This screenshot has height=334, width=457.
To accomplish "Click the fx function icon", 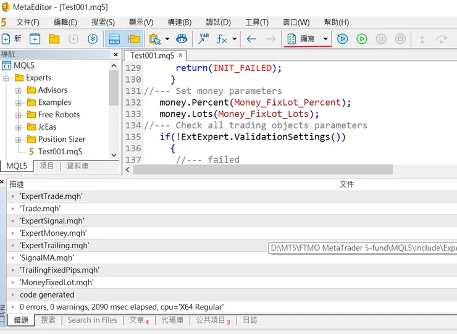I will pos(222,39).
